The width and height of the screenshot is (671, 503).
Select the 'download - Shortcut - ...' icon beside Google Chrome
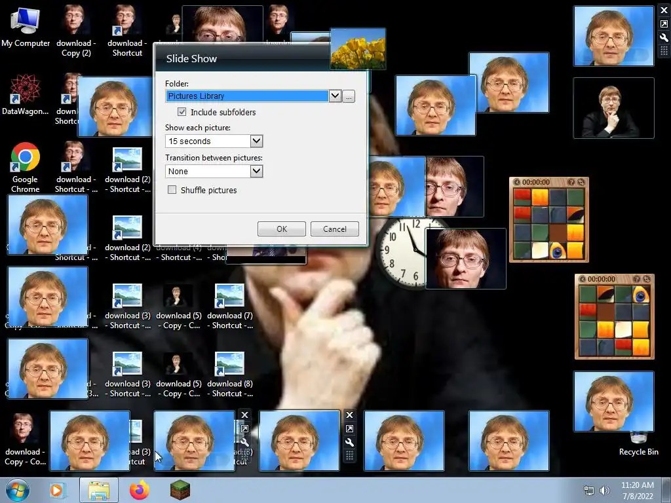click(76, 167)
